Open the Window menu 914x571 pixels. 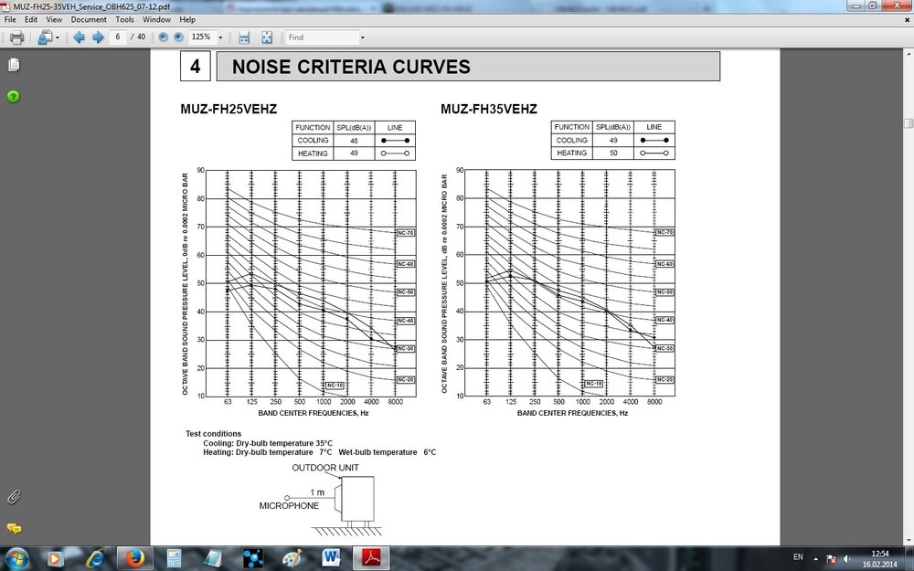(x=157, y=19)
